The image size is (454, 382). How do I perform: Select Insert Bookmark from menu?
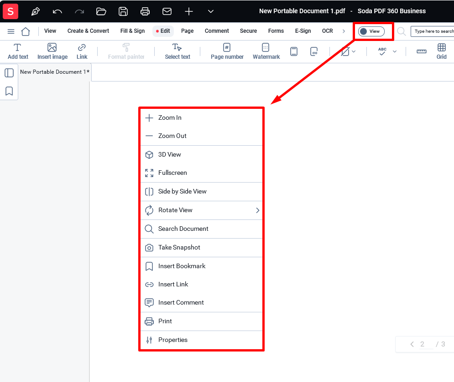[x=202, y=266]
